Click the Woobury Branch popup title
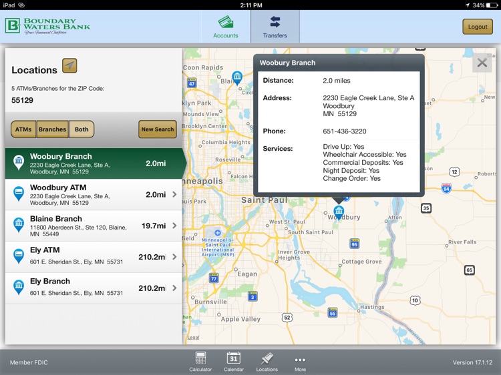501x375 pixels. click(x=287, y=63)
